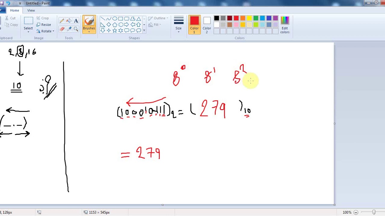Viewport: 385px width, 216px height.
Task: Open the Size dropdown
Action: (x=178, y=25)
